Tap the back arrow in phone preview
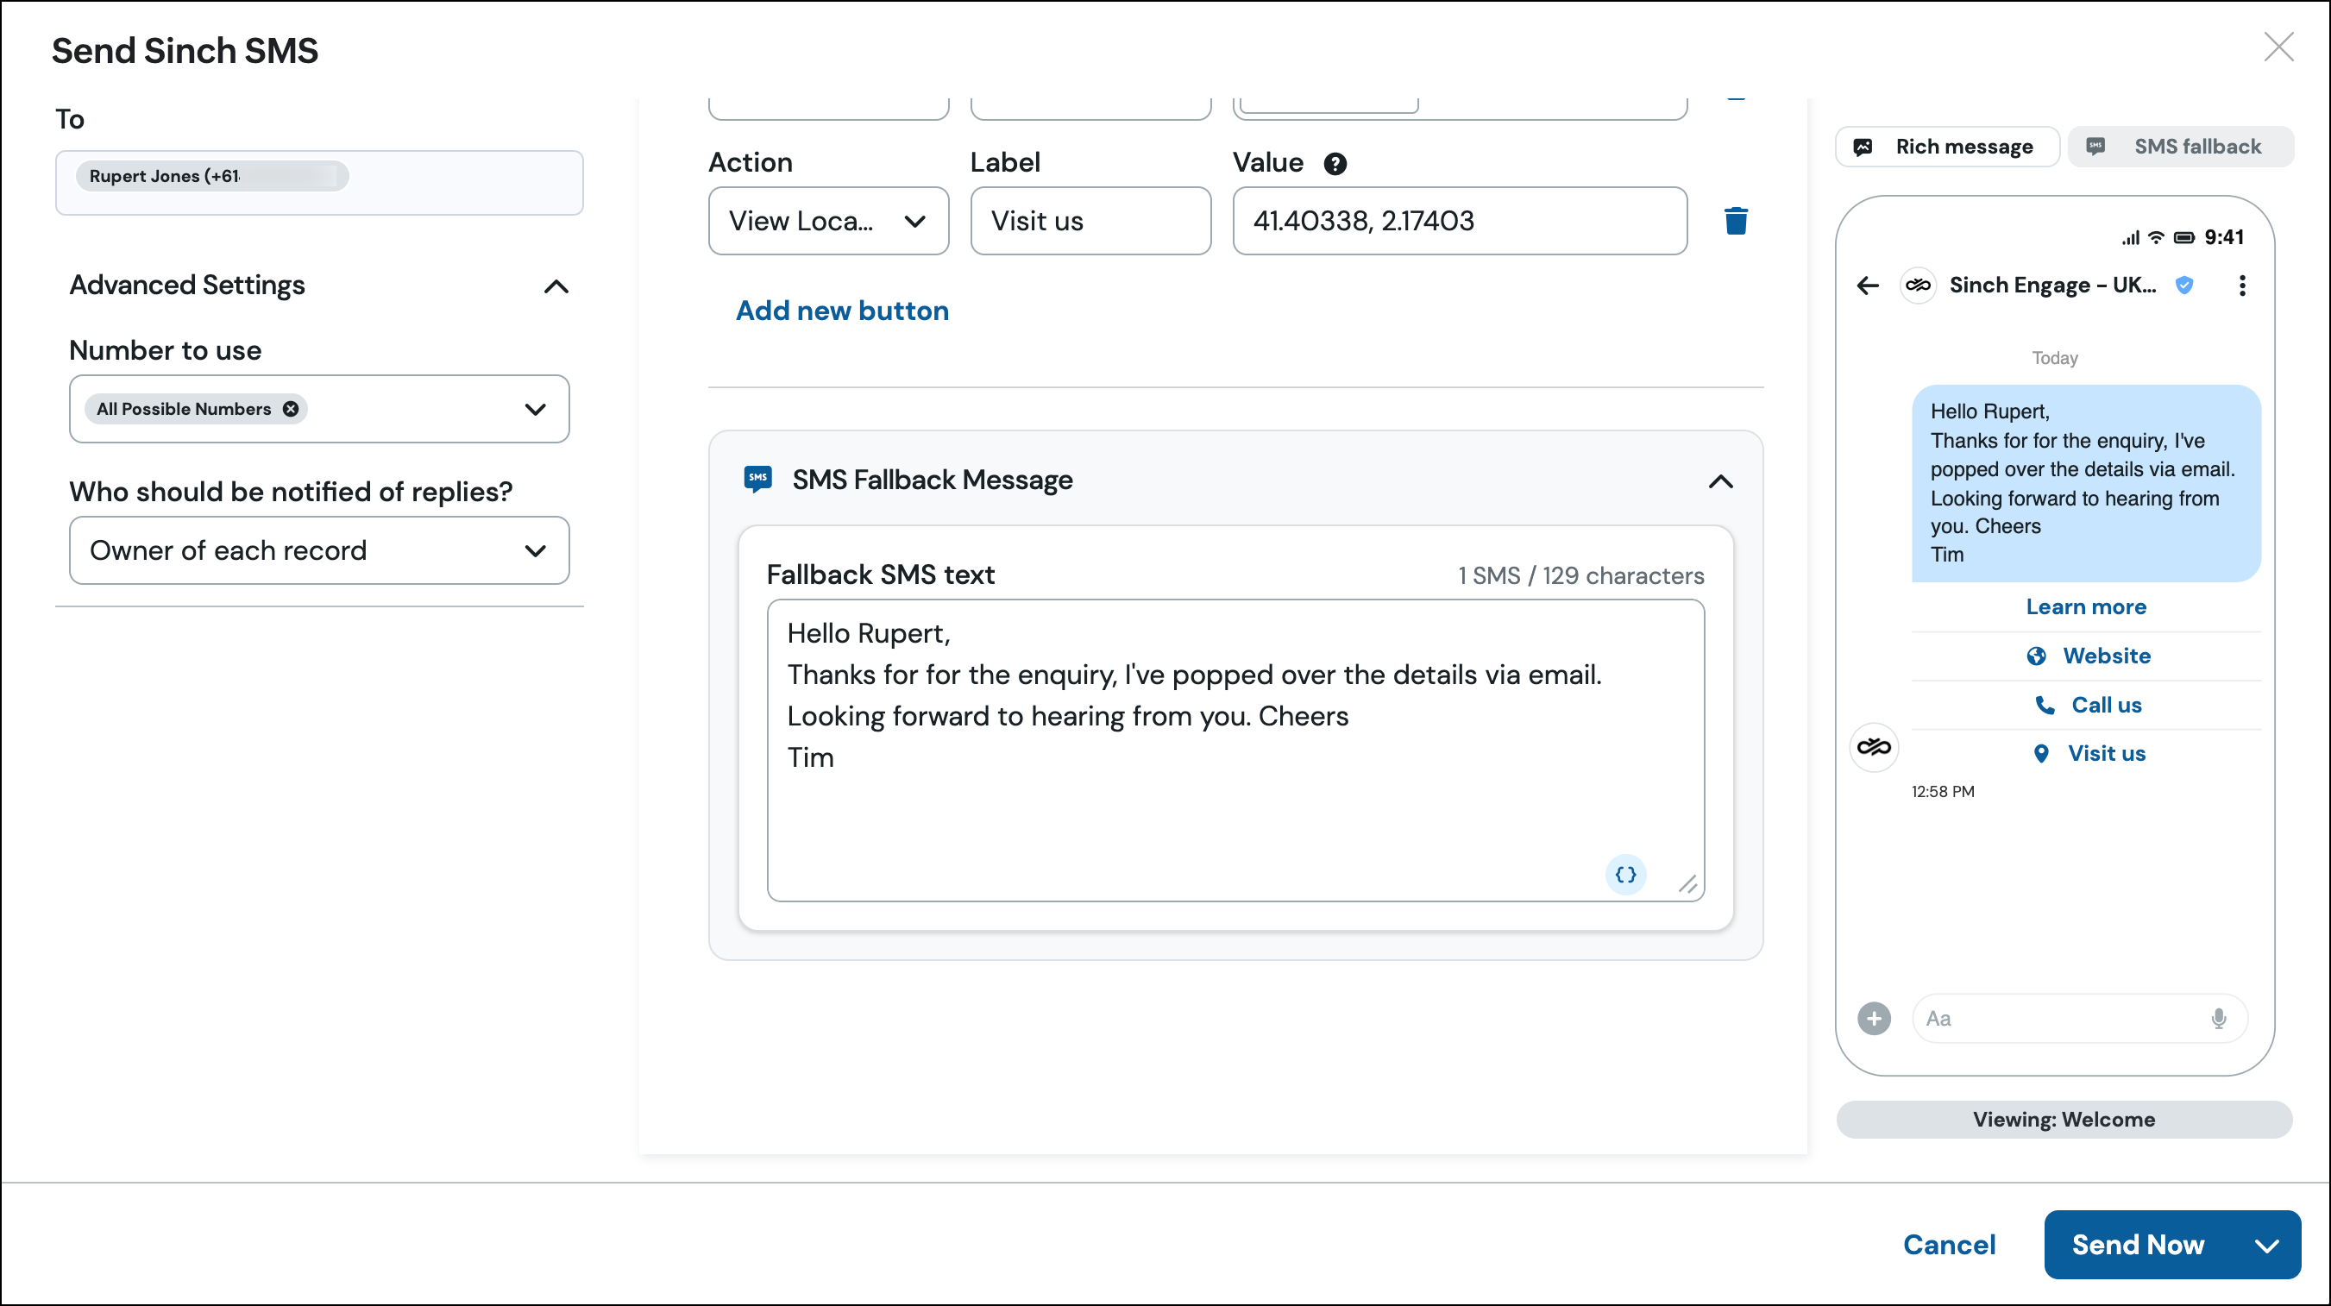2331x1306 pixels. click(1868, 286)
